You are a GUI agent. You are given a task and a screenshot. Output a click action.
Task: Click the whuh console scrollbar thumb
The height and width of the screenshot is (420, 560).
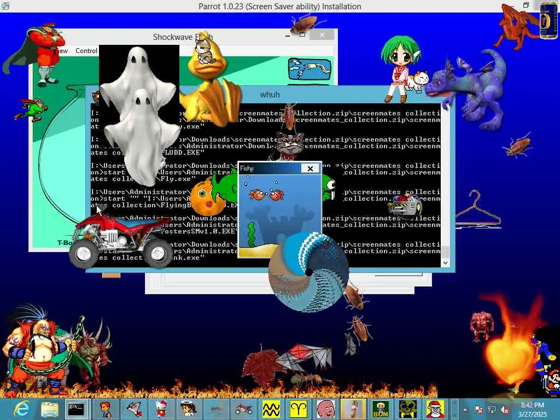tap(445, 252)
